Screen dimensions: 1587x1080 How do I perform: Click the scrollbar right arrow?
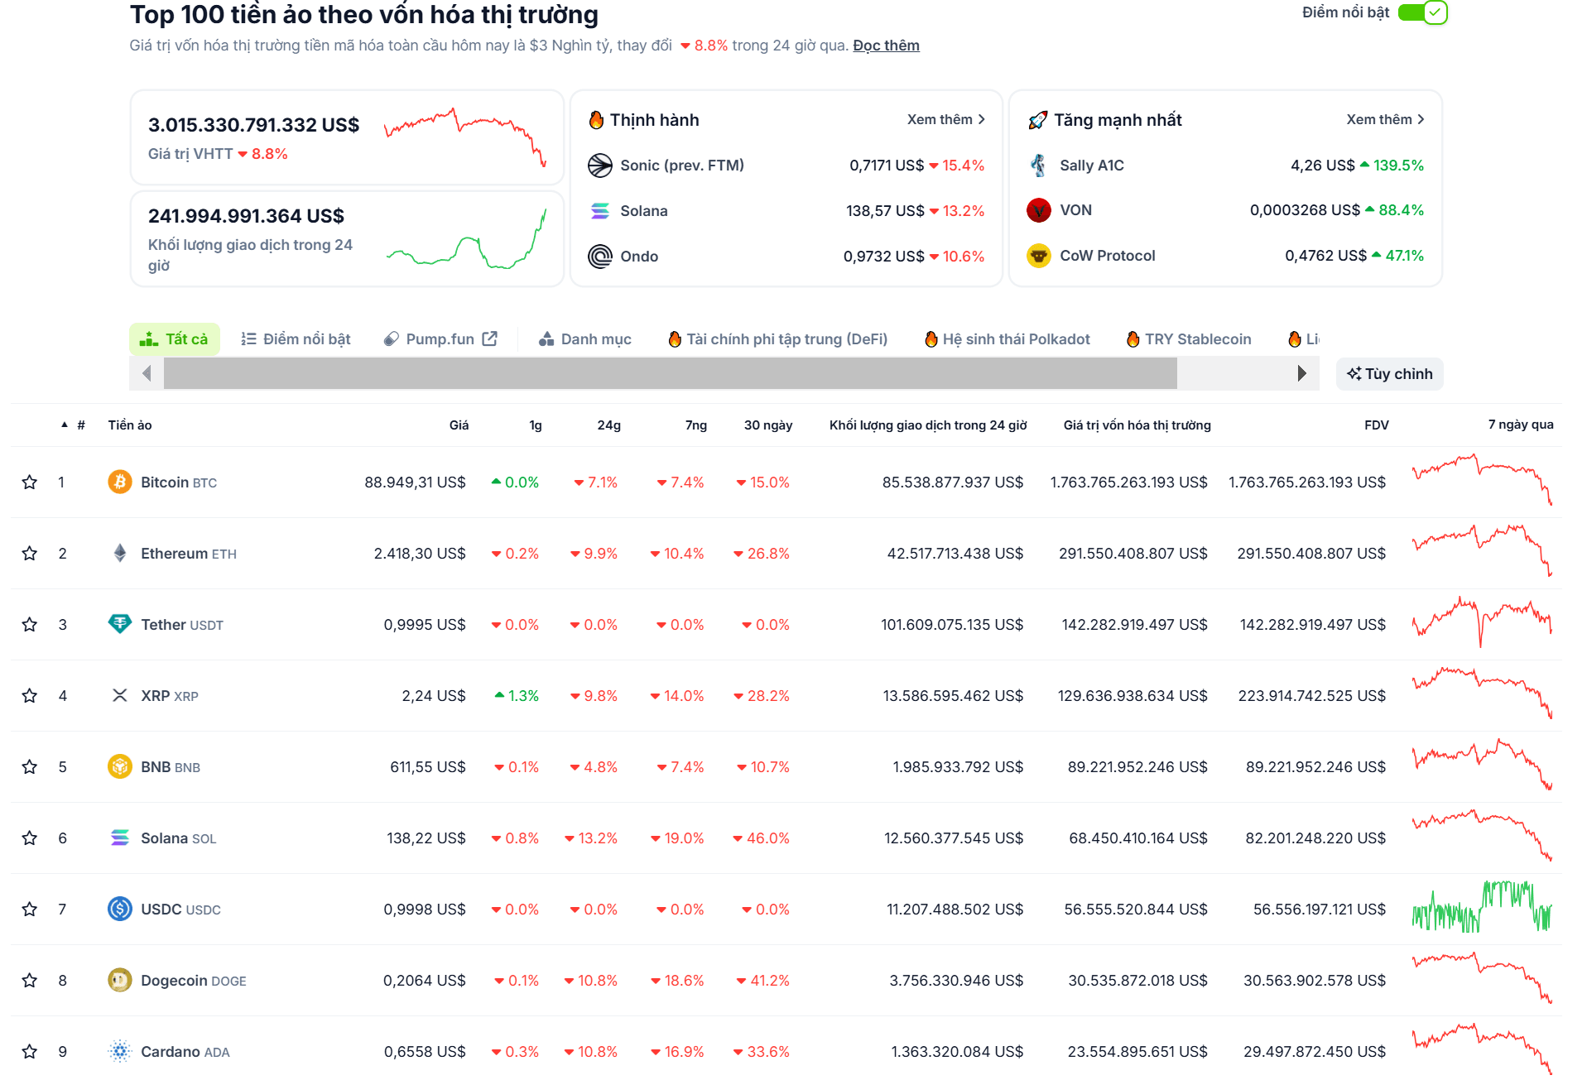tap(1301, 373)
